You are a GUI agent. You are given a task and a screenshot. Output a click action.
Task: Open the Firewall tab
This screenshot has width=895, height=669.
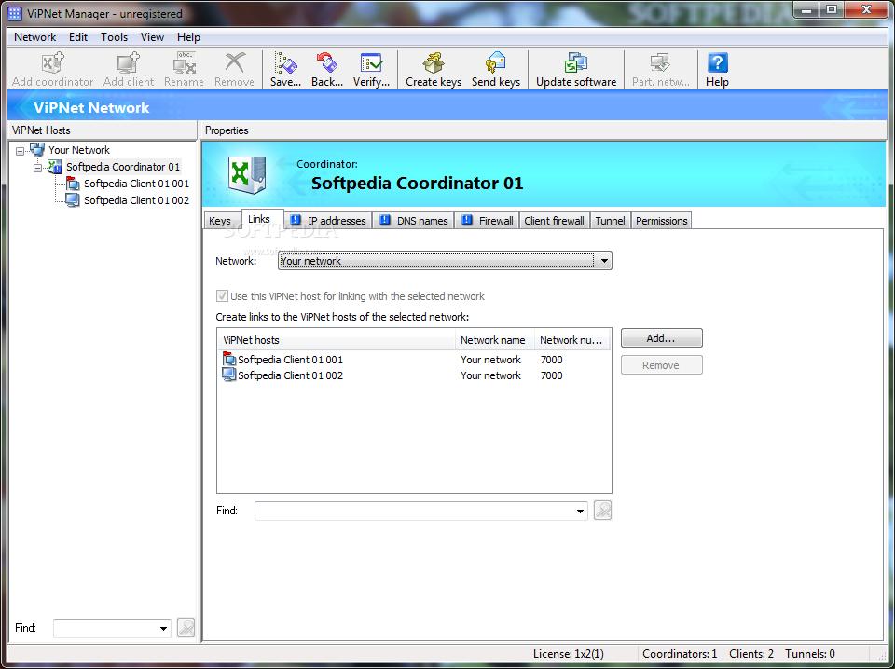[x=488, y=221]
